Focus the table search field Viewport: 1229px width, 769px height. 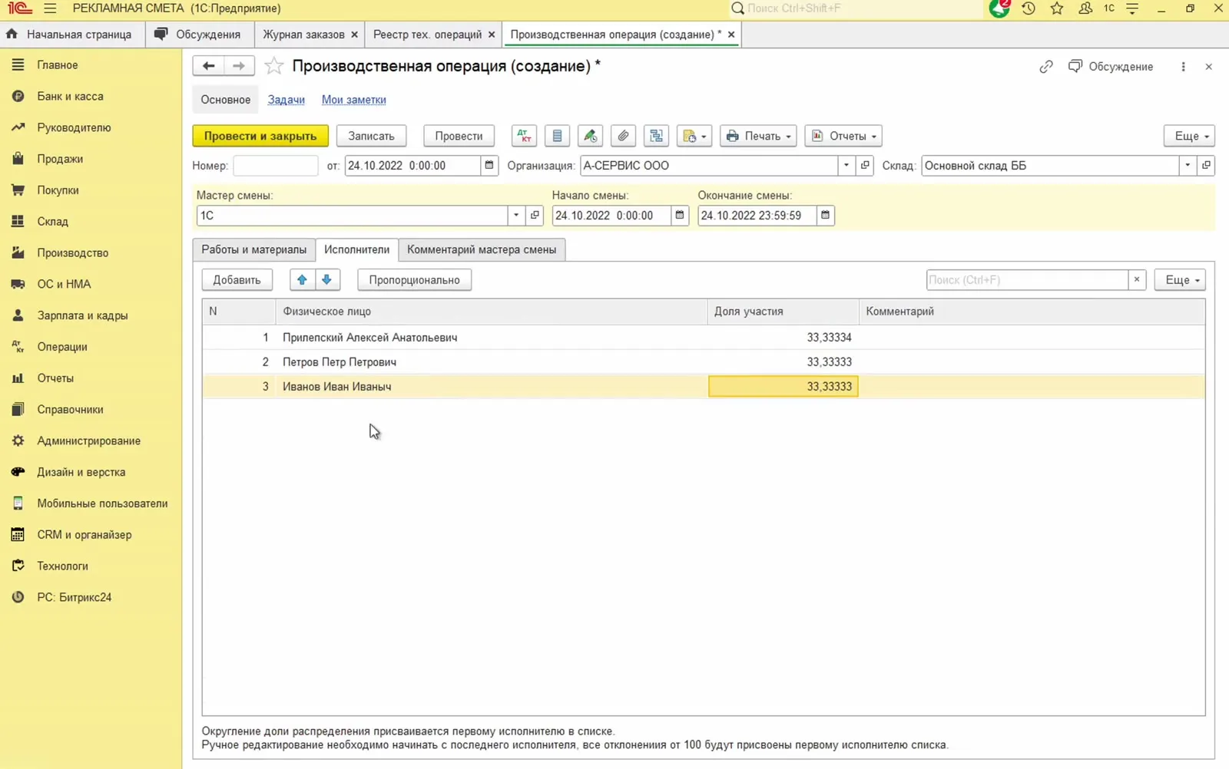1027,280
